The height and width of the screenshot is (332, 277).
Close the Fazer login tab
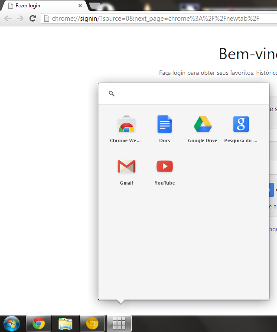coord(80,6)
